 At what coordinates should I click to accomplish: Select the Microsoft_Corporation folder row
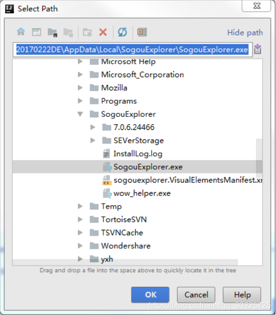point(137,75)
